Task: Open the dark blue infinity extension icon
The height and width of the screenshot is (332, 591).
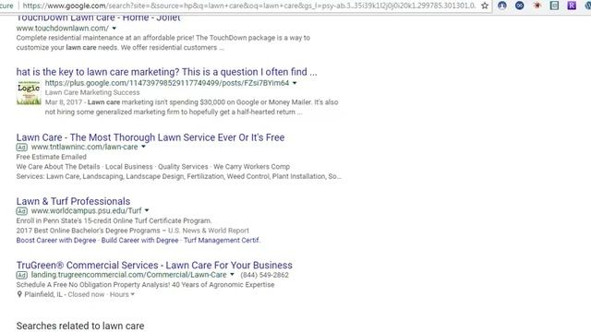Action: 519,6
